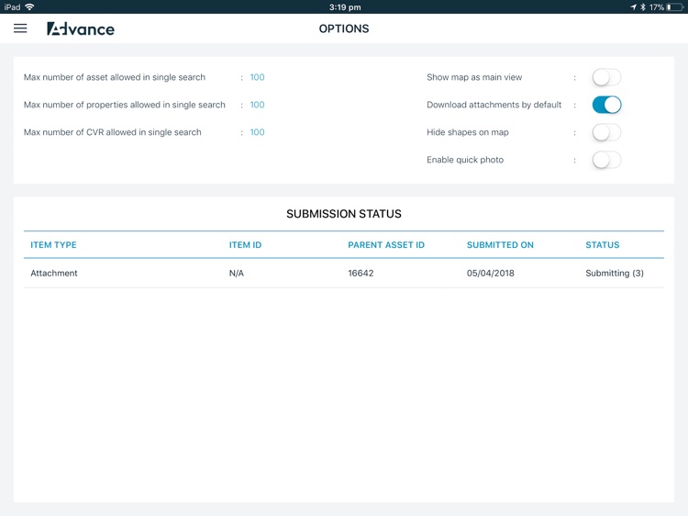Click Download attachments by default label

pyautogui.click(x=494, y=105)
